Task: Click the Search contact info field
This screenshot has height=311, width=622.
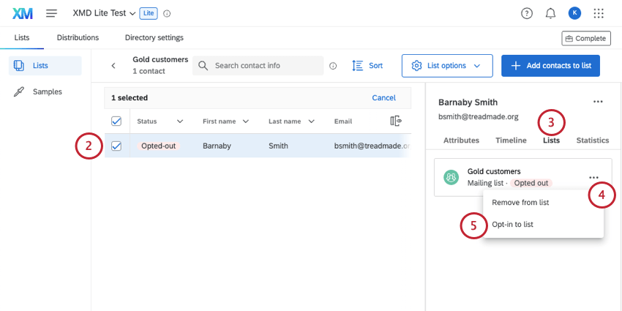Action: (263, 66)
